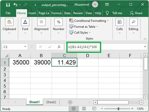This screenshot has width=149, height=112.
Task: Click the Sheet1 tab
Action: 34,102
